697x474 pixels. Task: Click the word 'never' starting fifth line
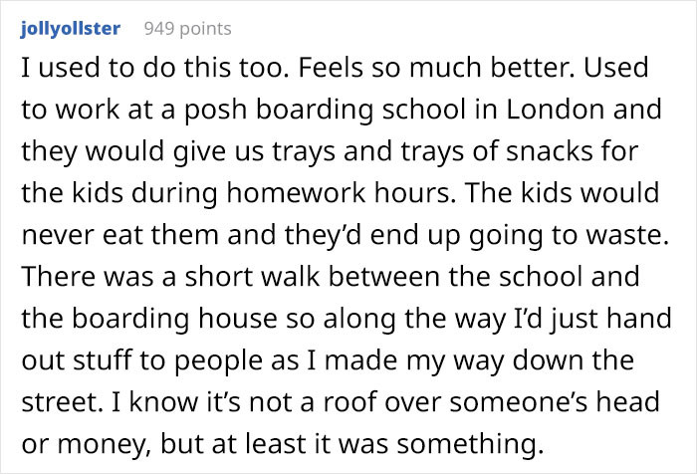coord(58,236)
